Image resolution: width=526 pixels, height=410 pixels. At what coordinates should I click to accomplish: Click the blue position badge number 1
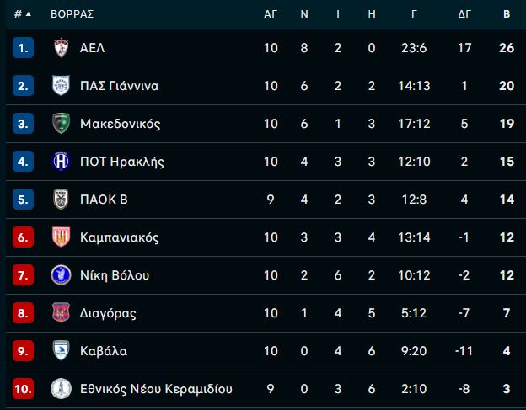[x=23, y=47]
